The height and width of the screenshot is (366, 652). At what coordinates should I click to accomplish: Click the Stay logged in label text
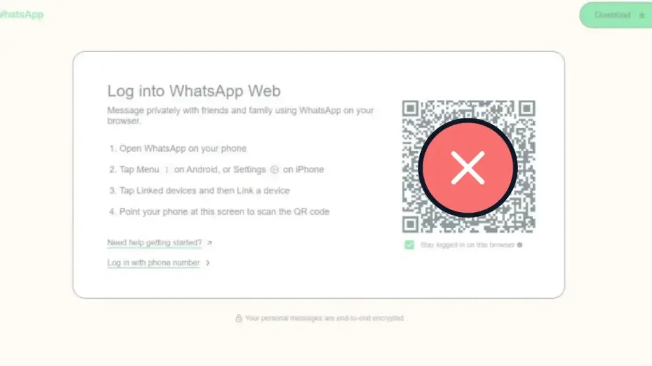click(467, 245)
